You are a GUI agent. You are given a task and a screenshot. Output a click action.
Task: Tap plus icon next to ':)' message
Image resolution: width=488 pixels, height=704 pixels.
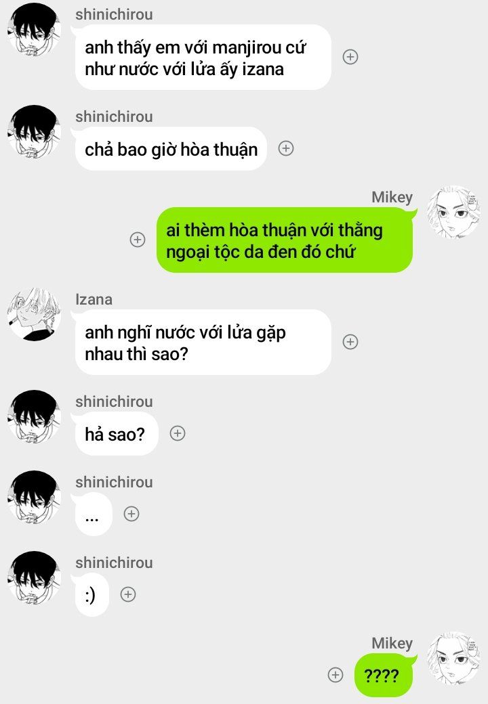coord(128,594)
